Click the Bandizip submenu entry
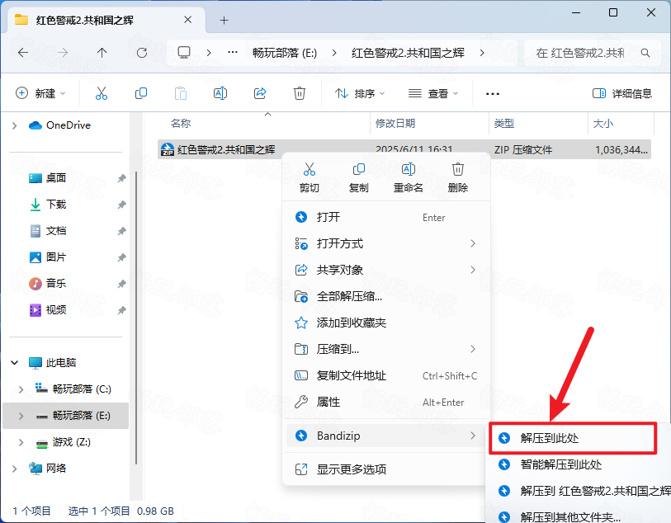The width and height of the screenshot is (671, 523). click(x=386, y=436)
